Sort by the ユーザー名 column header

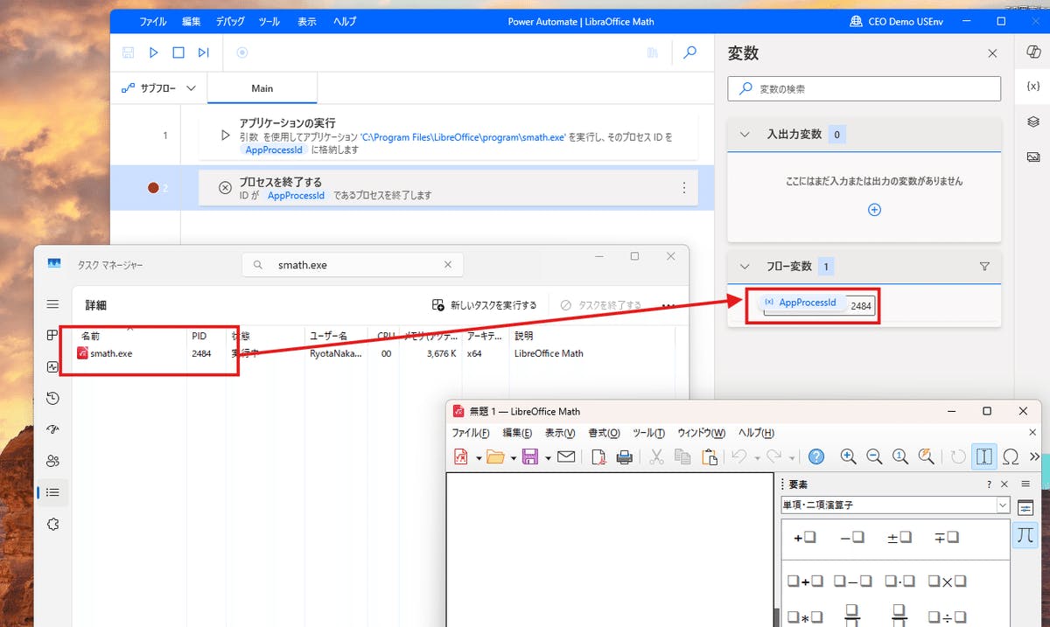point(328,336)
